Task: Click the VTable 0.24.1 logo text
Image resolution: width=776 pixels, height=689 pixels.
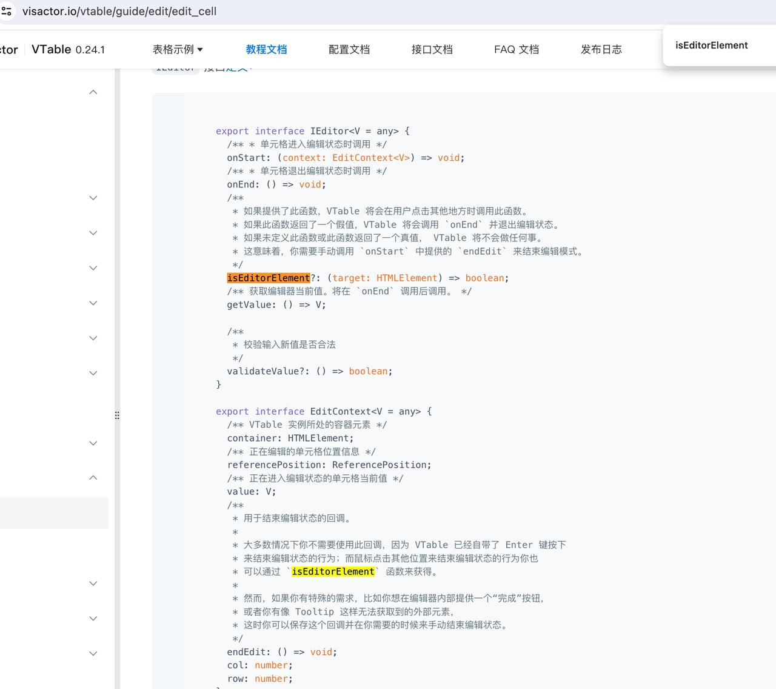Action: (68, 50)
